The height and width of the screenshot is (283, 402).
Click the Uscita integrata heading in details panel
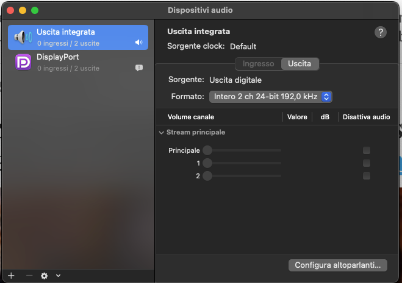tap(199, 32)
